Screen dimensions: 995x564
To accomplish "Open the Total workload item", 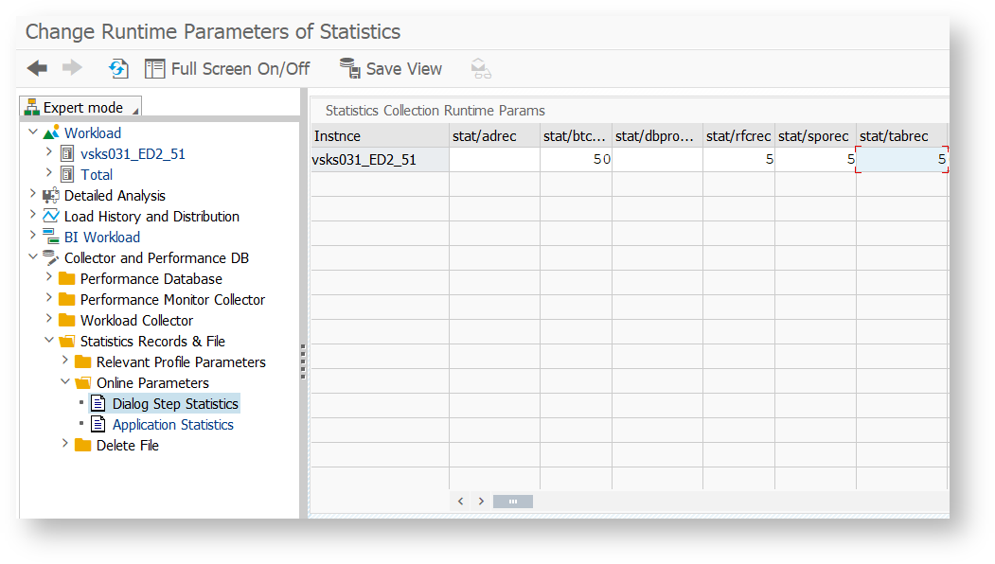I will tap(97, 174).
